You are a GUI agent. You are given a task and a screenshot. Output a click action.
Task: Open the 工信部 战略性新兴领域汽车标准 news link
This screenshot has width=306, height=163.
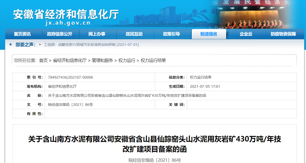[x=91, y=45]
